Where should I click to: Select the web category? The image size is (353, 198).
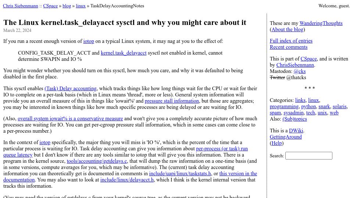(x=334, y=113)
